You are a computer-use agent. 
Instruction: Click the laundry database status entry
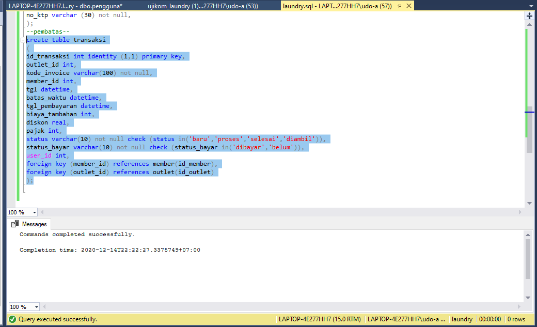tap(462, 319)
